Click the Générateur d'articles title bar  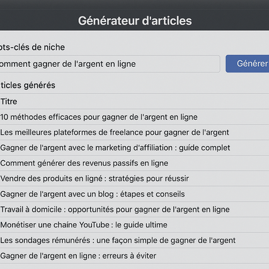coord(134,21)
